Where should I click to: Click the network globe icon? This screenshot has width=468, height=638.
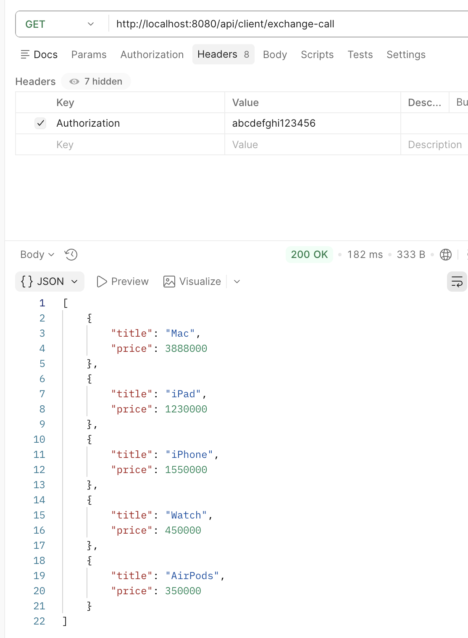[x=445, y=255]
